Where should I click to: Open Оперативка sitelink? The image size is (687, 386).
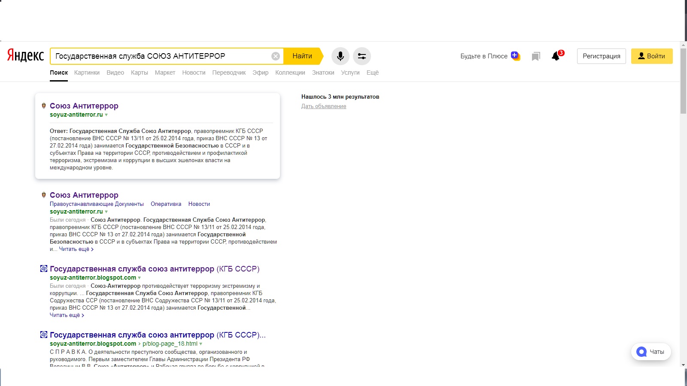point(166,204)
